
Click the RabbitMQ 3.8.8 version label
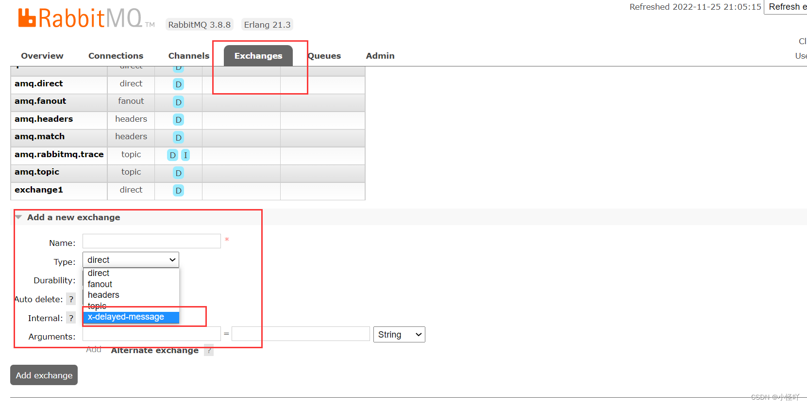pos(200,25)
